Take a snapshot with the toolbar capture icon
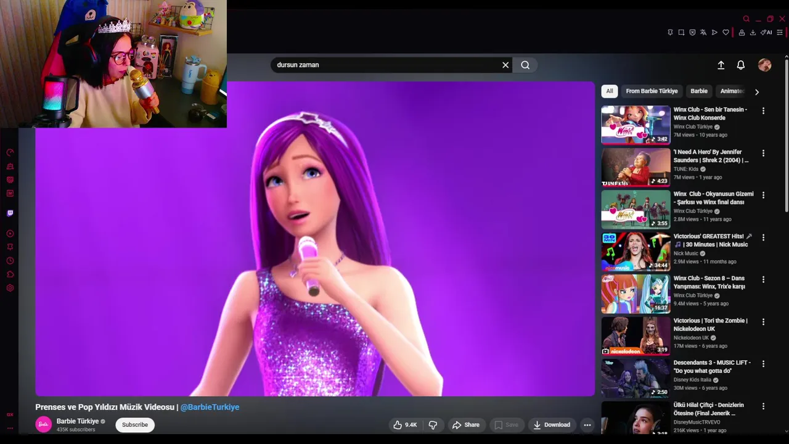Screen dimensions: 789x444 click(681, 33)
